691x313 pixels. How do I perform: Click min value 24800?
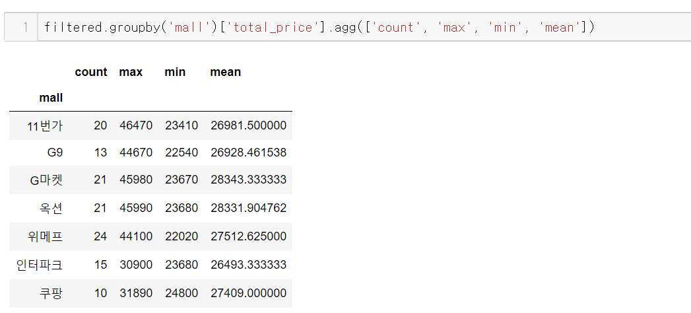pyautogui.click(x=181, y=293)
